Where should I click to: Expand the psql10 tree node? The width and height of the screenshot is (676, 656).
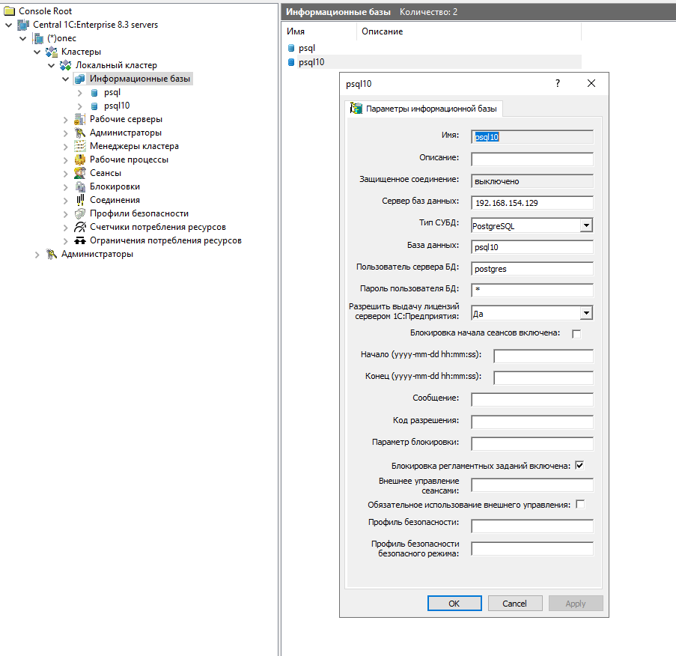80,106
